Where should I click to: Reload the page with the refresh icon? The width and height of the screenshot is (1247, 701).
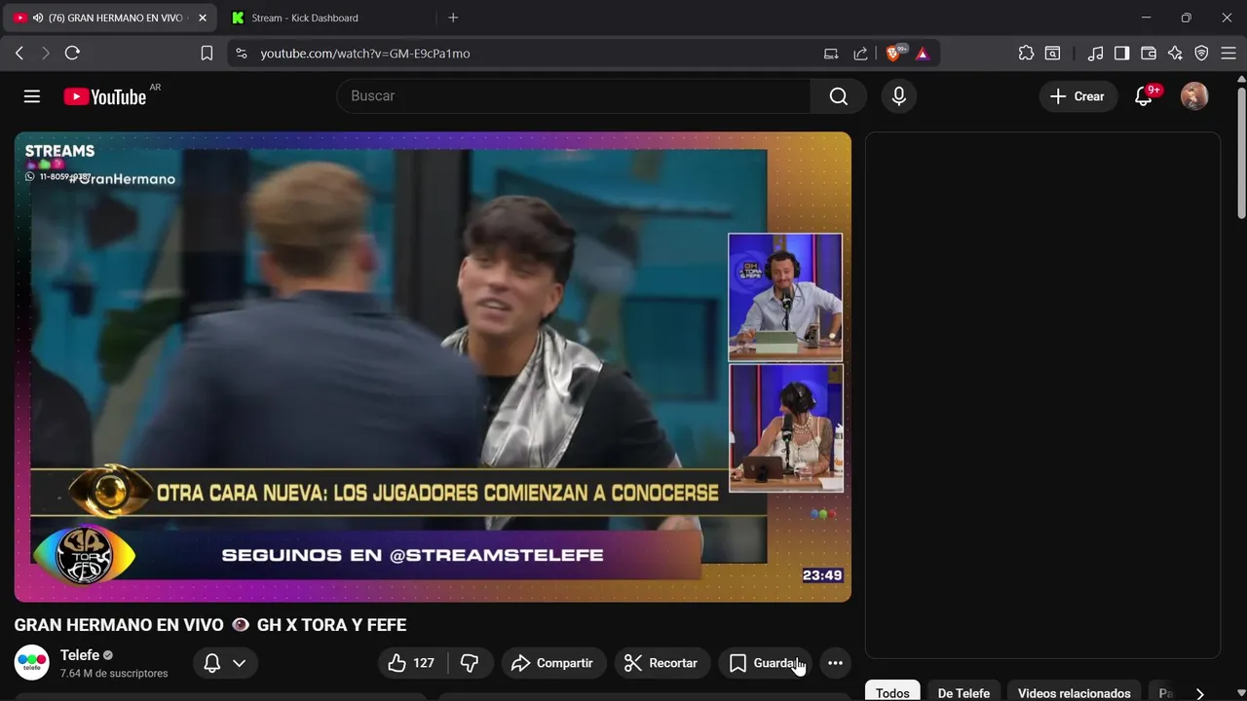[72, 54]
